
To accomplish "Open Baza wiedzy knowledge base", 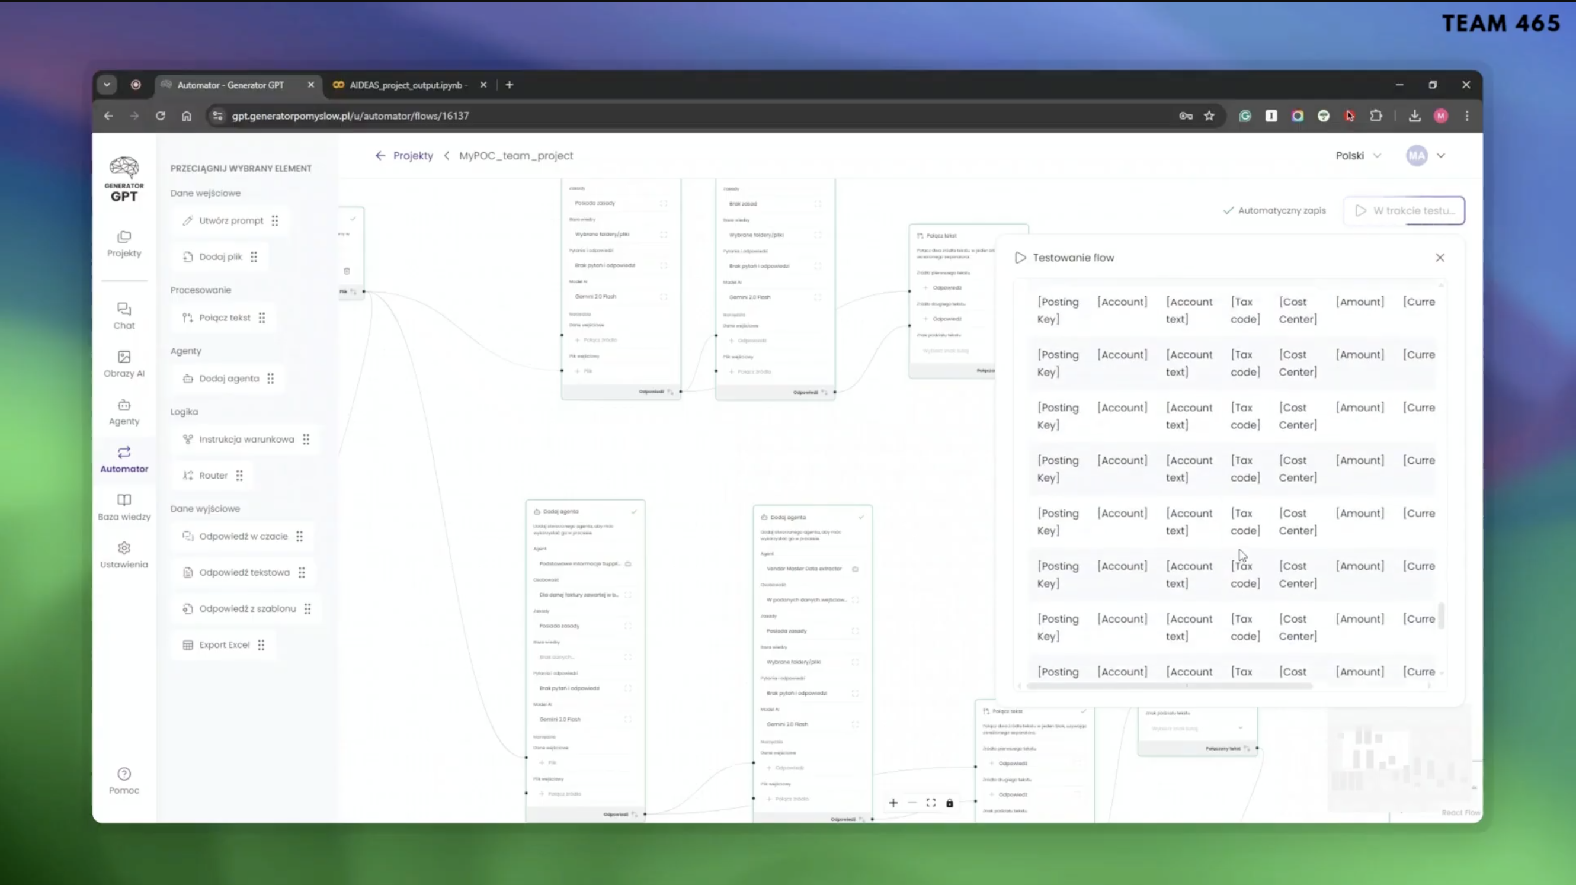I will point(124,507).
